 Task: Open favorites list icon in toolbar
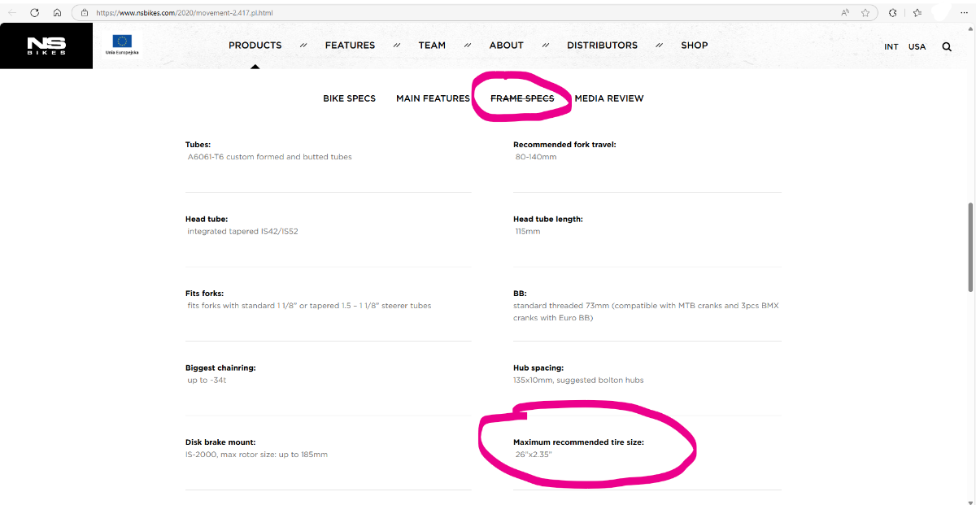tap(917, 13)
